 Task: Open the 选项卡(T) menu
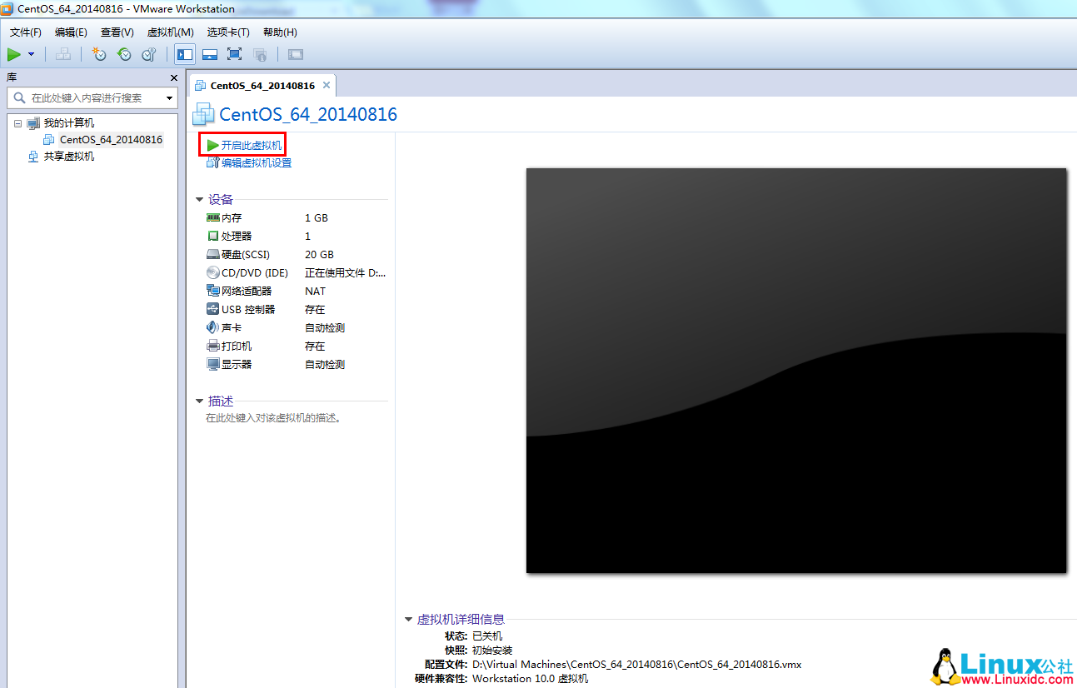[228, 32]
